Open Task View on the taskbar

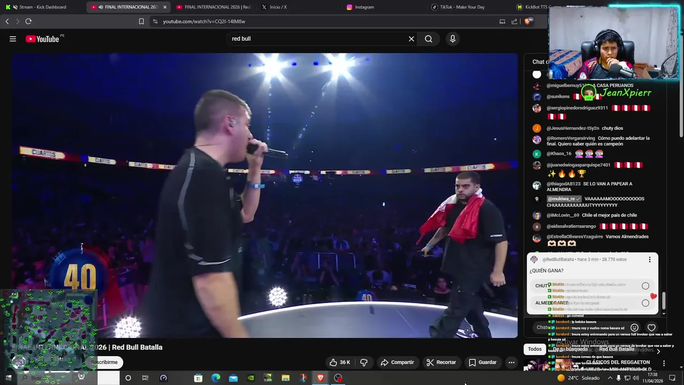[145, 378]
